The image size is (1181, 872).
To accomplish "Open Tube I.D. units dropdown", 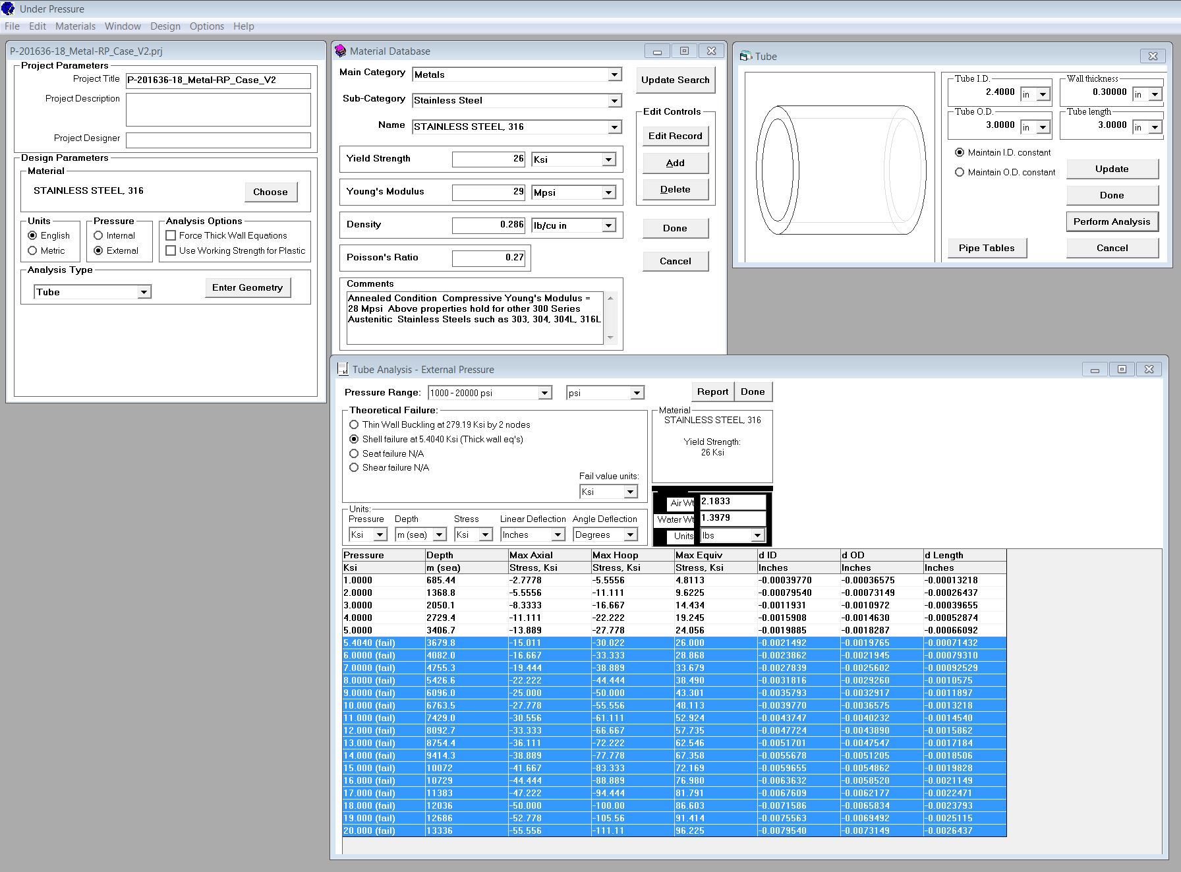I will point(1043,94).
